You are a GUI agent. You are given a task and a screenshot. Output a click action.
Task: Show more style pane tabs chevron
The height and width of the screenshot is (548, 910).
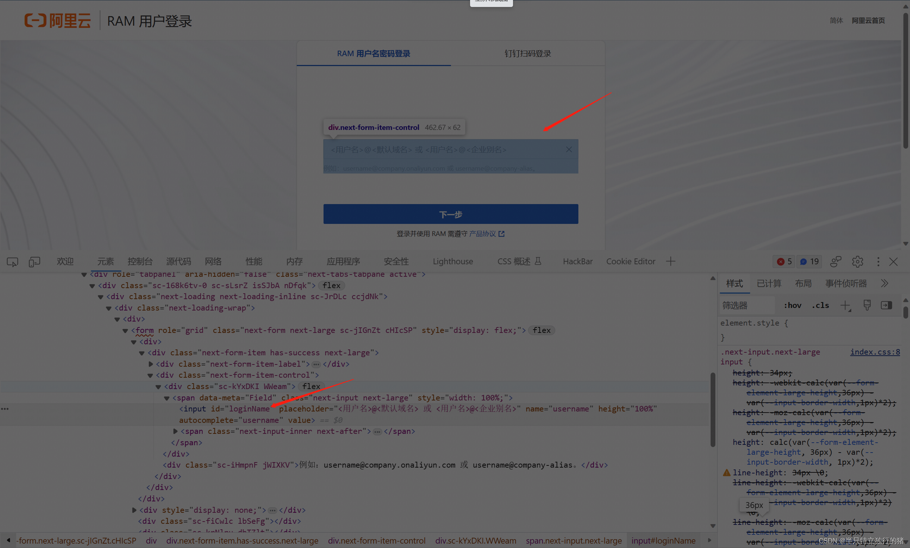884,283
